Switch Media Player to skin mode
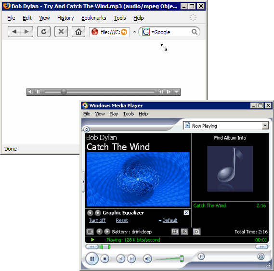This screenshot has width=274, height=271. point(261,257)
